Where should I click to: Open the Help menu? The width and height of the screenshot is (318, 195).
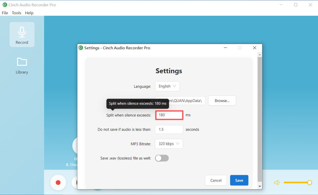click(x=29, y=13)
